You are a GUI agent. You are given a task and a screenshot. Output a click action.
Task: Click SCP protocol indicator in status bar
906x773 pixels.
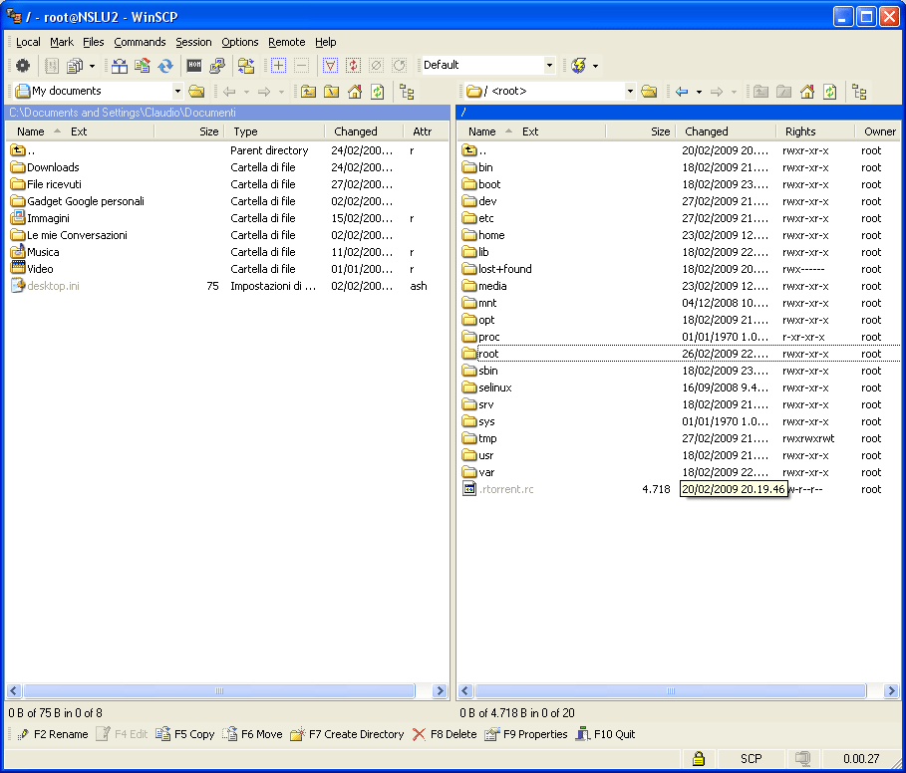click(x=751, y=758)
